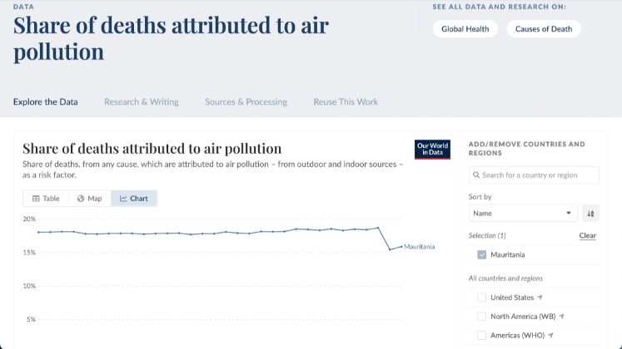
Task: Click the search magnifier icon in country search
Action: click(475, 175)
